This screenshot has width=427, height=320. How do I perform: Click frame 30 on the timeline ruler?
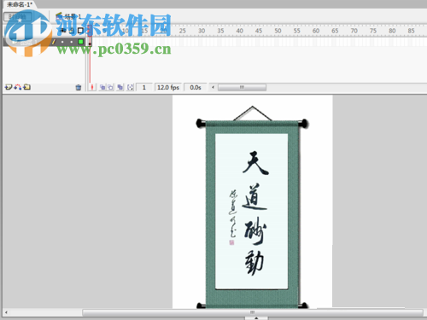(202, 31)
